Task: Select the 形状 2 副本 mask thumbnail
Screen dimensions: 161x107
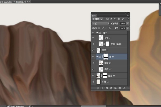Action: (107, 44)
